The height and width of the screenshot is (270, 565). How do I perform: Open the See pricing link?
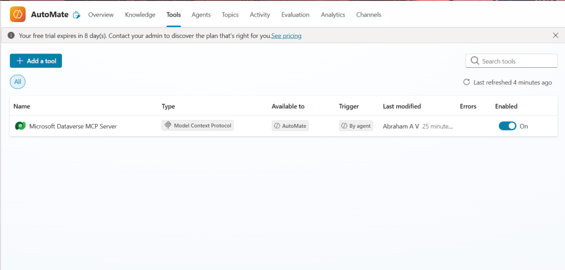286,36
